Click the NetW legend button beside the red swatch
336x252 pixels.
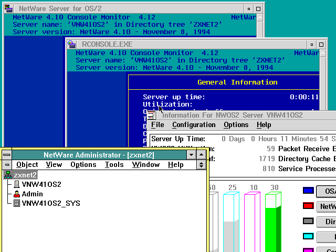point(326,206)
